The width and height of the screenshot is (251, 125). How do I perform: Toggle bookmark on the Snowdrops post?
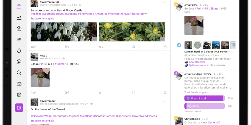pos(134,47)
